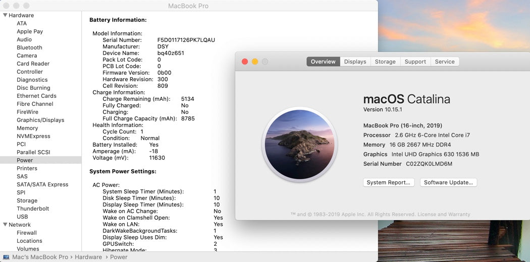Image resolution: width=530 pixels, height=262 pixels.
Task: Select NVMExpress in the sidebar
Action: tap(33, 136)
